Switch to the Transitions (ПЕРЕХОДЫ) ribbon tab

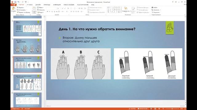[47, 5]
